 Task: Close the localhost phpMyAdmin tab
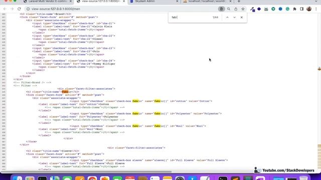tap(230, 1)
